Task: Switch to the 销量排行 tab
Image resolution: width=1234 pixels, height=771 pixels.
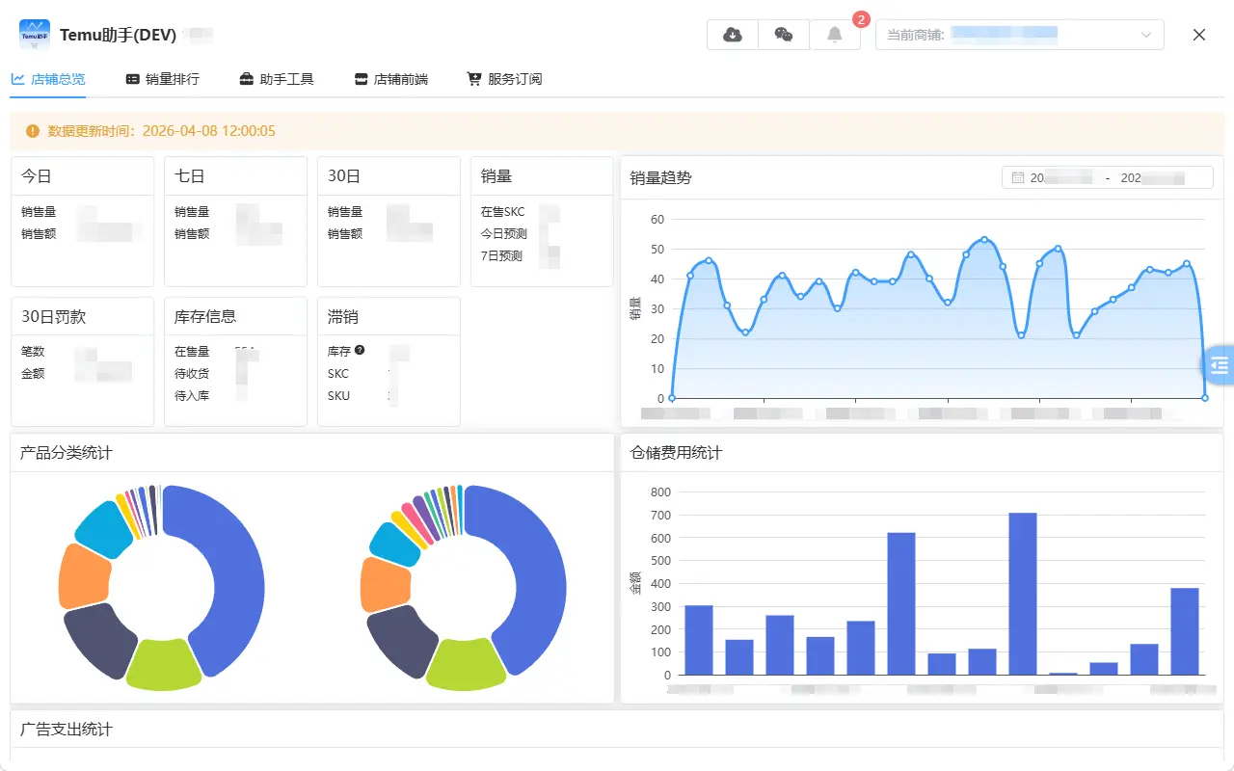Action: tap(162, 79)
